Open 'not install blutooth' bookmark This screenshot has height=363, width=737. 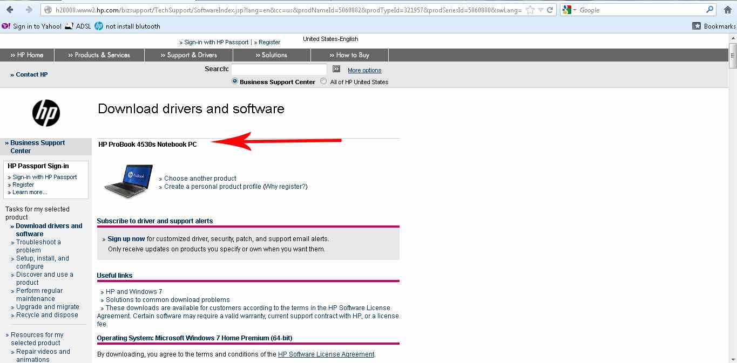coord(127,26)
